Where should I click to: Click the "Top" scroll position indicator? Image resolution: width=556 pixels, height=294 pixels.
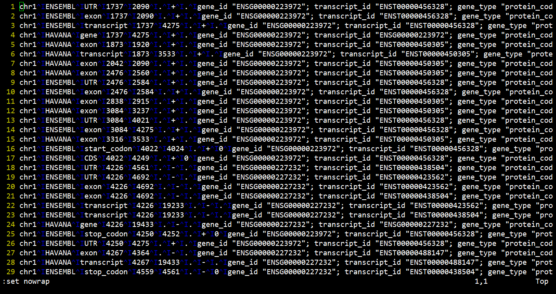tap(542, 281)
